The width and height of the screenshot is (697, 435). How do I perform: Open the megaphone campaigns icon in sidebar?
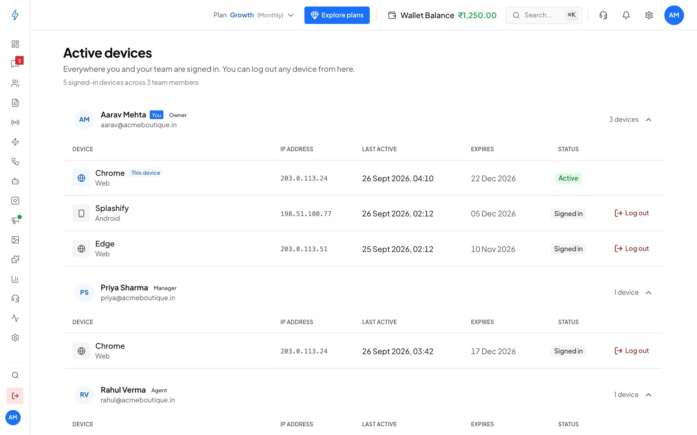(15, 220)
